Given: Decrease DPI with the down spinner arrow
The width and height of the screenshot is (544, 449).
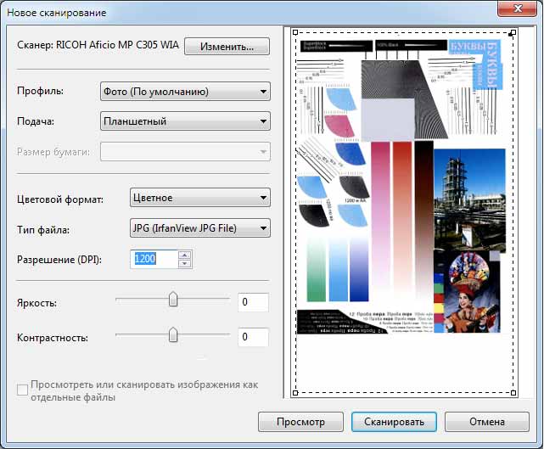Looking at the screenshot, I should (x=184, y=264).
